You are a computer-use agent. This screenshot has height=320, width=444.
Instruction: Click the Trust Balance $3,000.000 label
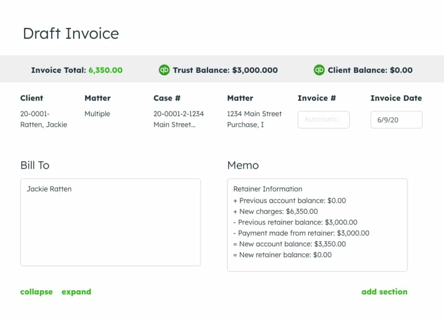(x=226, y=70)
